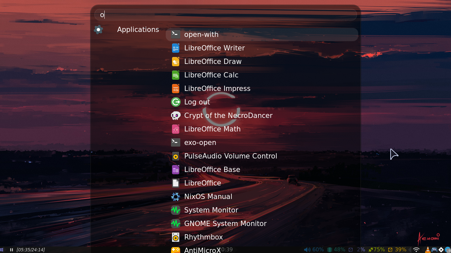Viewport: 451px width, 253px height.
Task: Pause playback in the bottom bar
Action: point(12,250)
